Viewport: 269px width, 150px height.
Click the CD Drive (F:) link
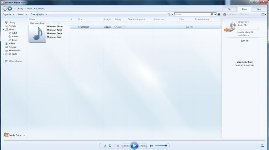tap(243, 22)
